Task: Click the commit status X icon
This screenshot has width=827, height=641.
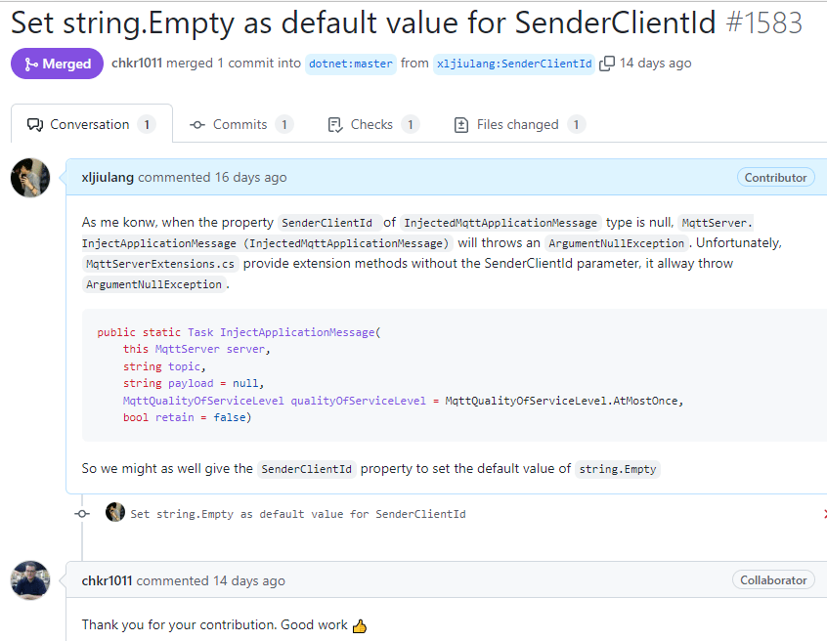Action: click(x=824, y=513)
